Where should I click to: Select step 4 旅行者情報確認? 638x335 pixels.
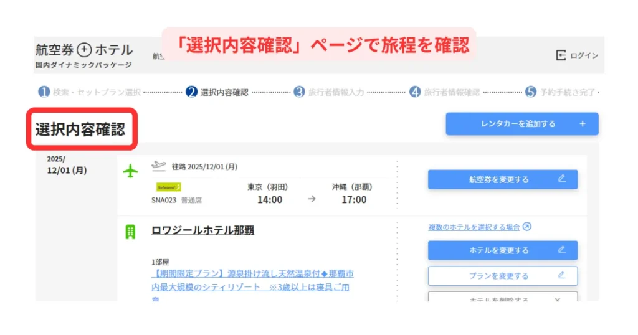coord(445,92)
